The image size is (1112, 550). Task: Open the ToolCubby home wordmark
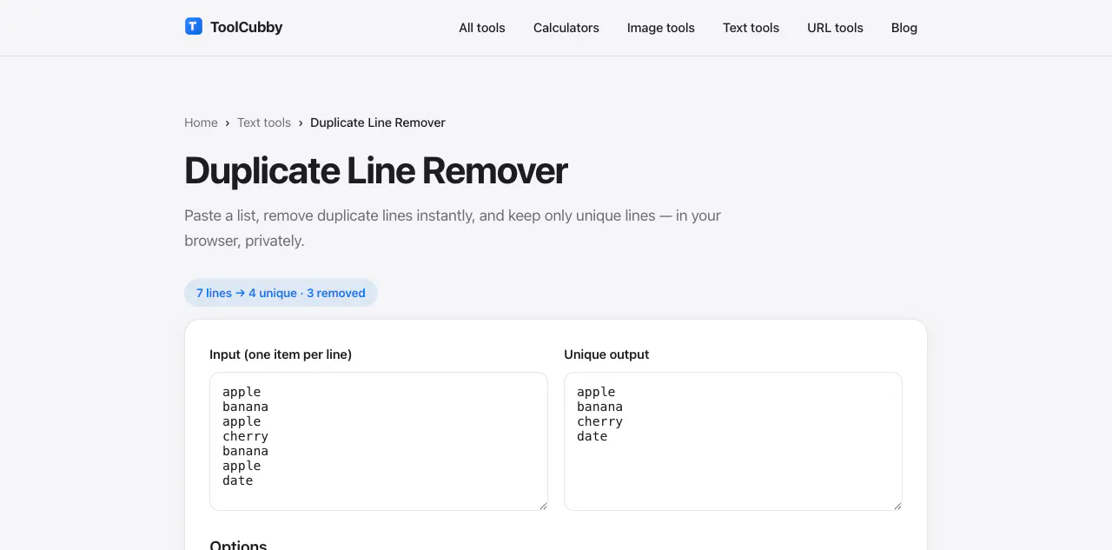(246, 27)
